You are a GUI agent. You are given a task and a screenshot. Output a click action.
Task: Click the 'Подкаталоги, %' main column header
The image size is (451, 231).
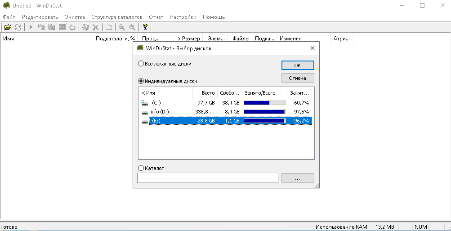[x=114, y=39]
